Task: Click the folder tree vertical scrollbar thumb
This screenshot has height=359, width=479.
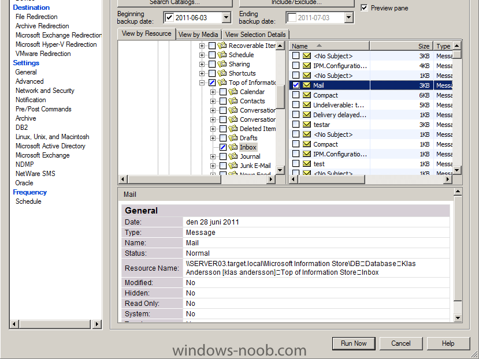Action: coord(280,97)
